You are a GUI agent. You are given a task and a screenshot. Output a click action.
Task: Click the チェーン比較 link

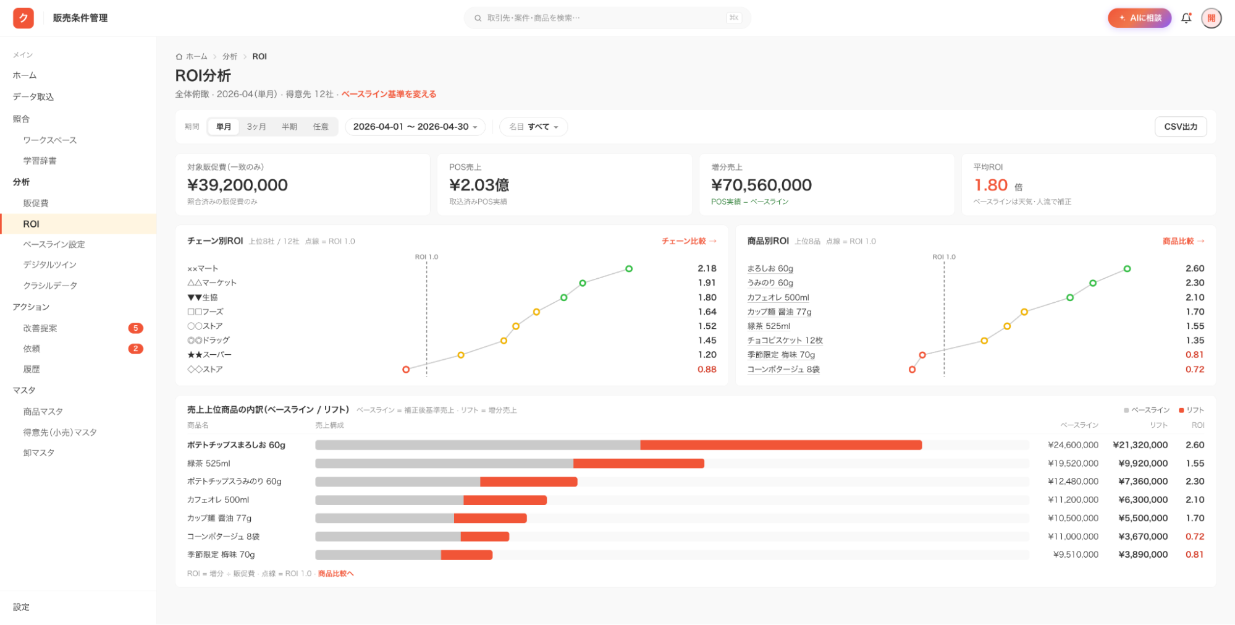point(689,241)
